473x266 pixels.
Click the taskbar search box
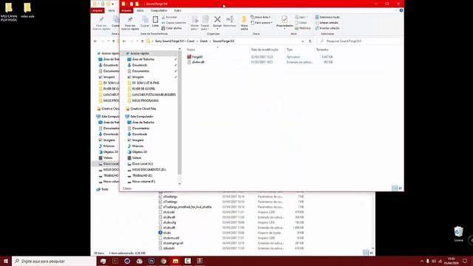coord(54,261)
